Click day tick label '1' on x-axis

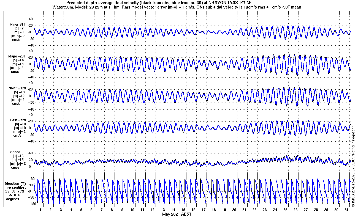(40, 210)
